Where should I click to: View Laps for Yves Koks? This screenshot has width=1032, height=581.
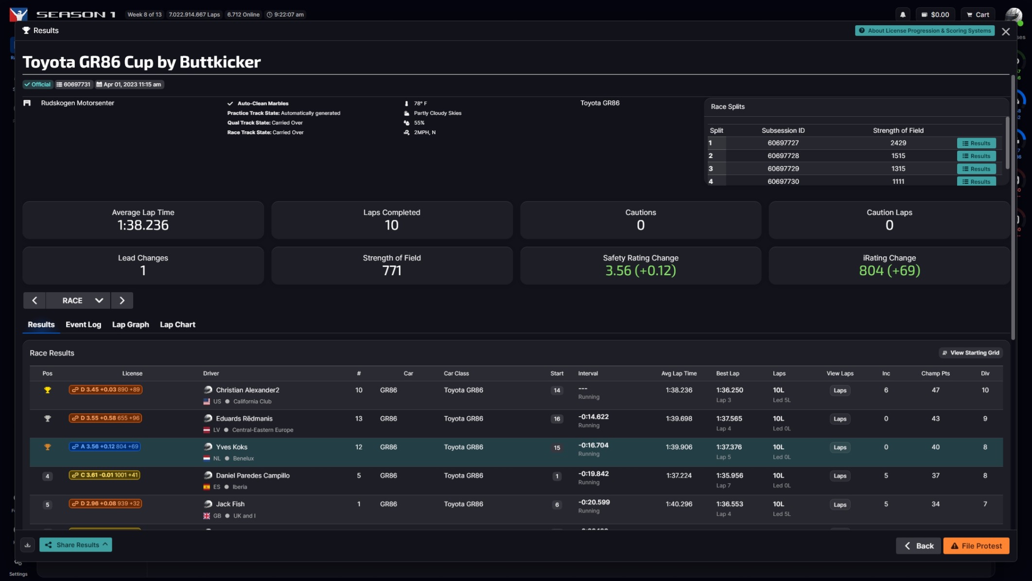(840, 447)
